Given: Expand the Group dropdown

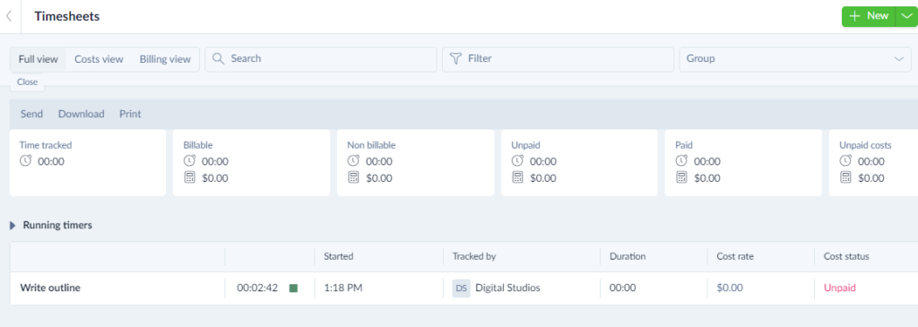Looking at the screenshot, I should click(x=795, y=59).
